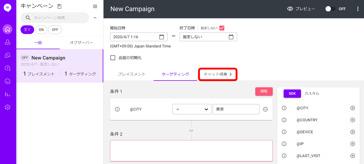Open the preview via eye プレビュー
The height and width of the screenshot is (164, 364).
click(x=301, y=9)
